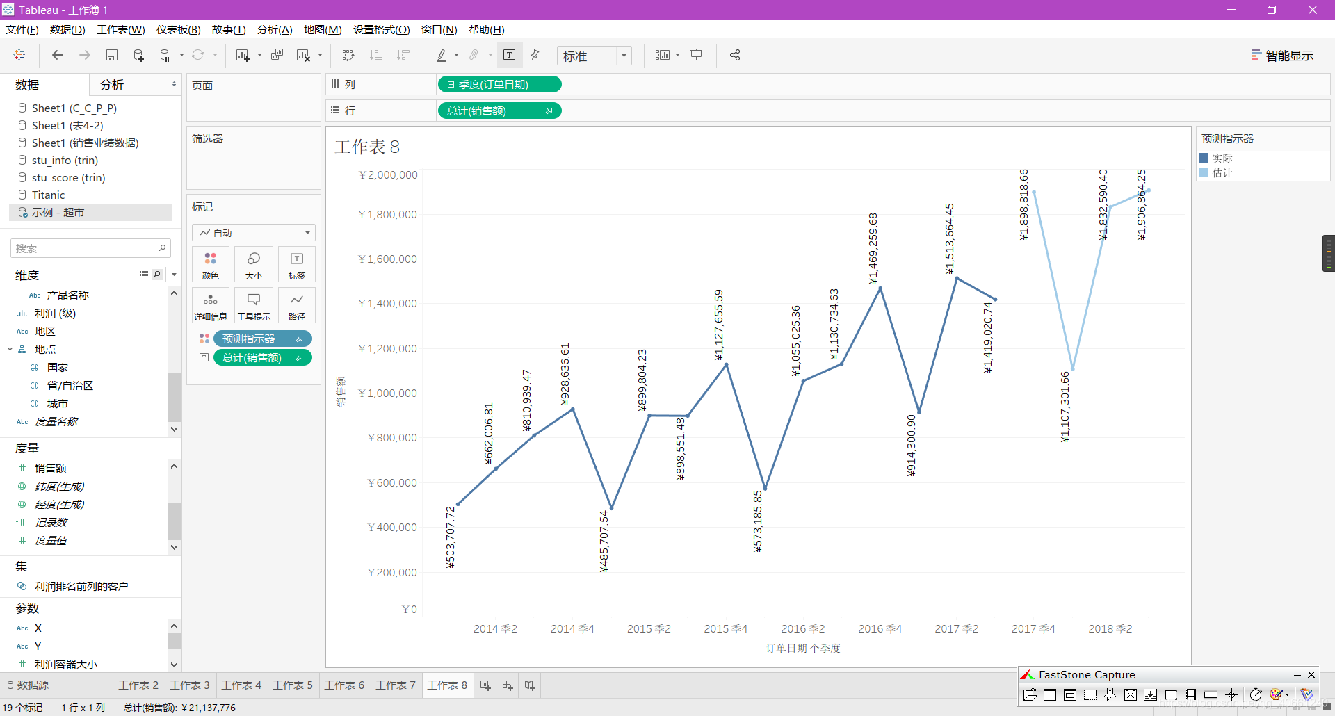Screen dimensions: 1335x716
Task: Click the 颜色 marks card button
Action: point(211,265)
